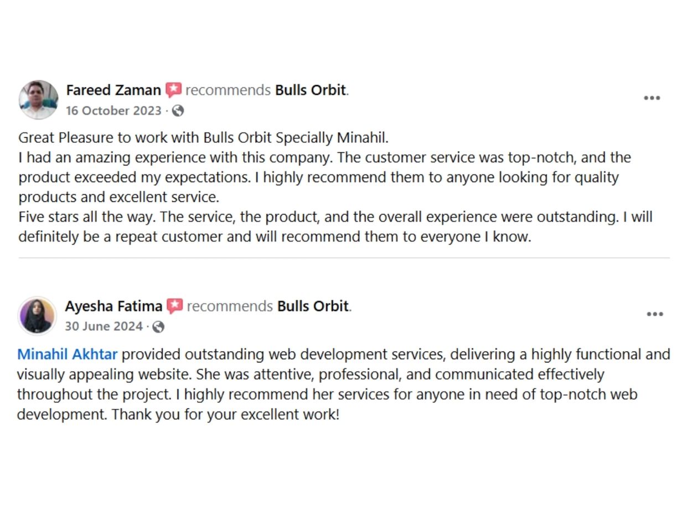Open the three-dot options menu on Ayesha Fatima's review
The image size is (692, 519).
654,314
